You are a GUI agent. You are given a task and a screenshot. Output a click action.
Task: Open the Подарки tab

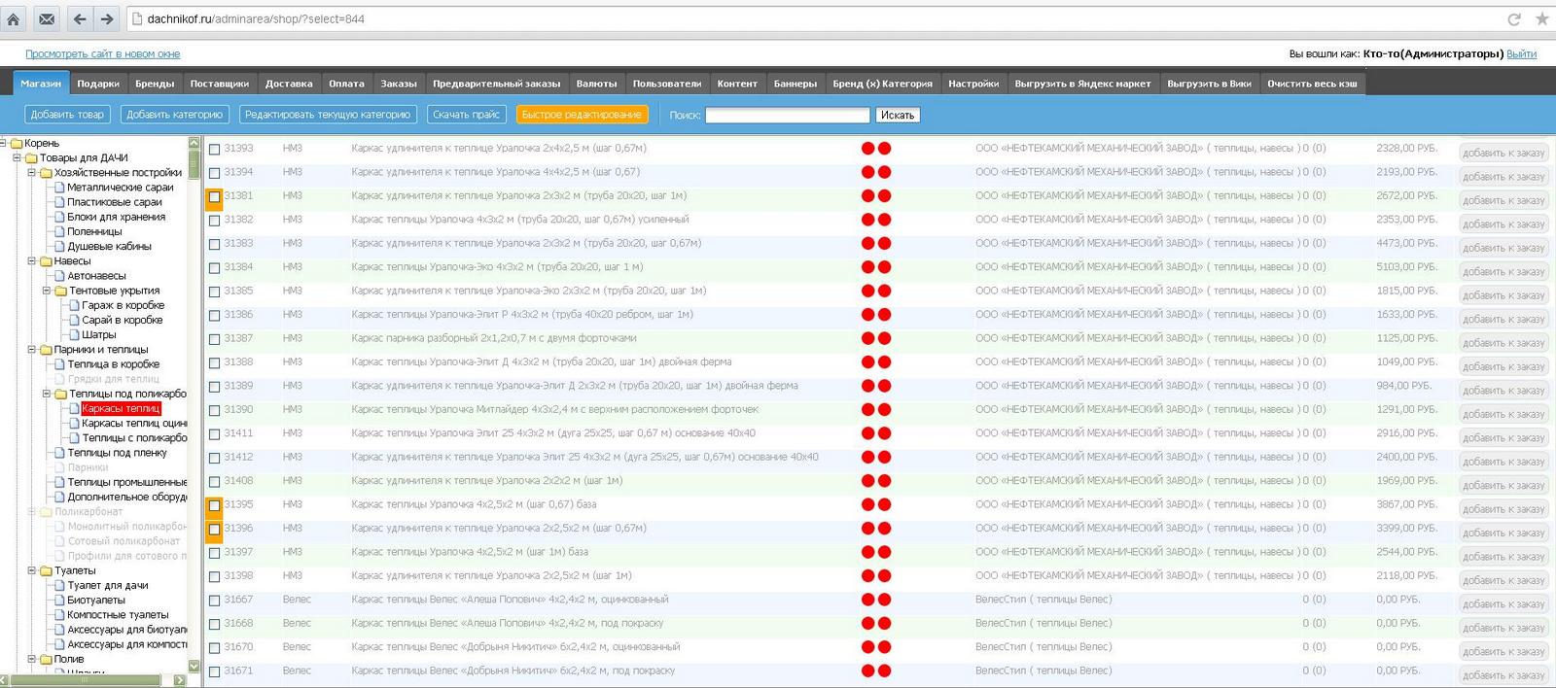tap(98, 84)
